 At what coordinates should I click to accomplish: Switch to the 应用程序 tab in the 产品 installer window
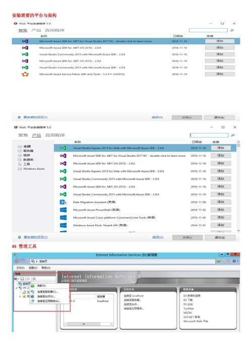[x=55, y=135]
